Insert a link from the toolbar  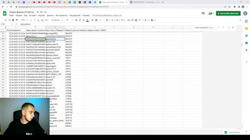(129, 20)
